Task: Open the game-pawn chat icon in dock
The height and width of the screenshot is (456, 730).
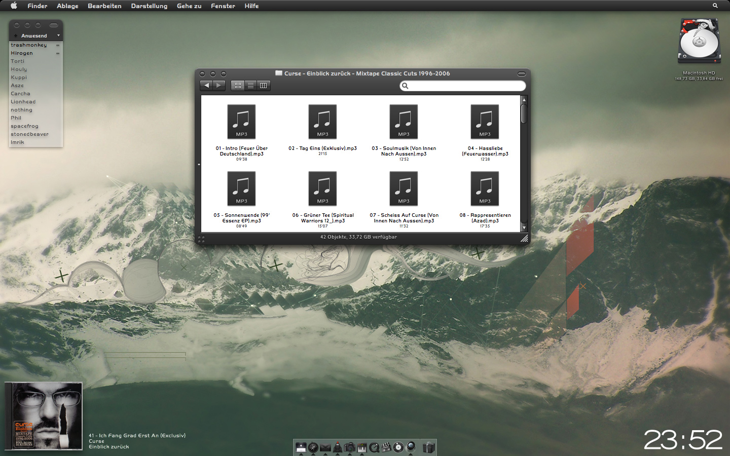Action: point(338,447)
